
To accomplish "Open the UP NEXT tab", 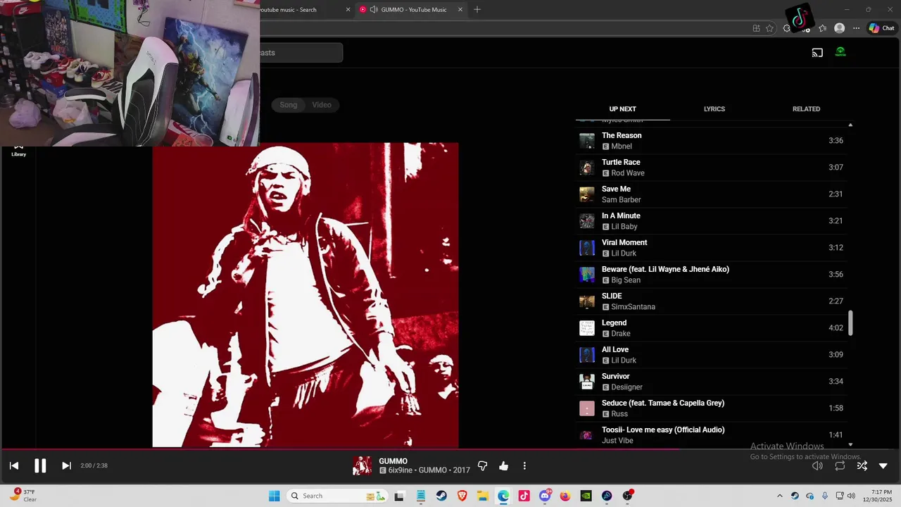I will 622,109.
